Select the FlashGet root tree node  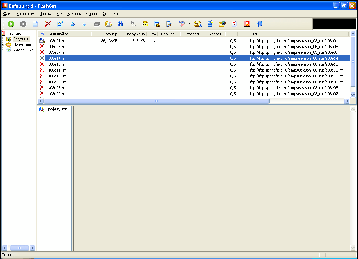pos(14,33)
